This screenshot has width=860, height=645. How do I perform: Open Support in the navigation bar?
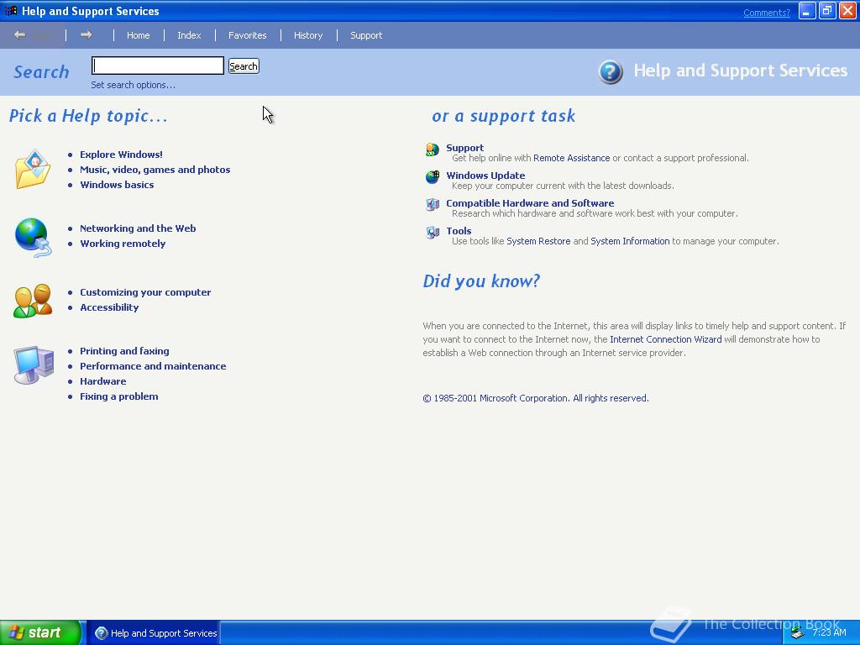point(366,35)
